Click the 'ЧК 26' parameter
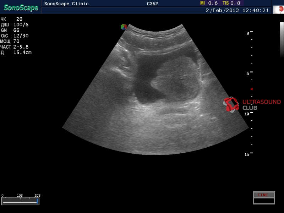The width and height of the screenshot is (284, 213). click(12, 19)
